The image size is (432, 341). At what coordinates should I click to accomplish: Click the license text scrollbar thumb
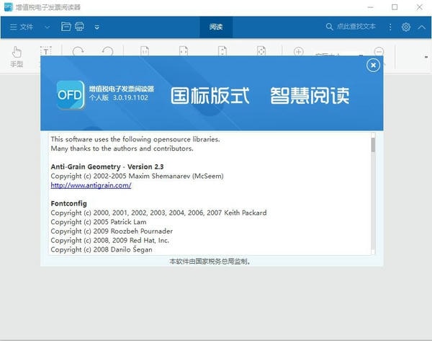(373, 145)
